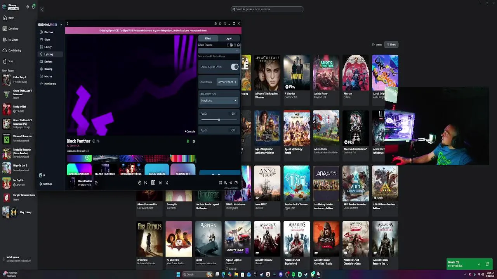Click the effect timer icon
Viewport: 497px width, 279px height.
pos(140,183)
